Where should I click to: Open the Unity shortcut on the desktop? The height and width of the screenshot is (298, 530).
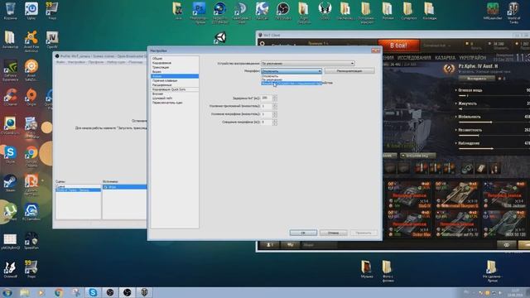click(220, 37)
